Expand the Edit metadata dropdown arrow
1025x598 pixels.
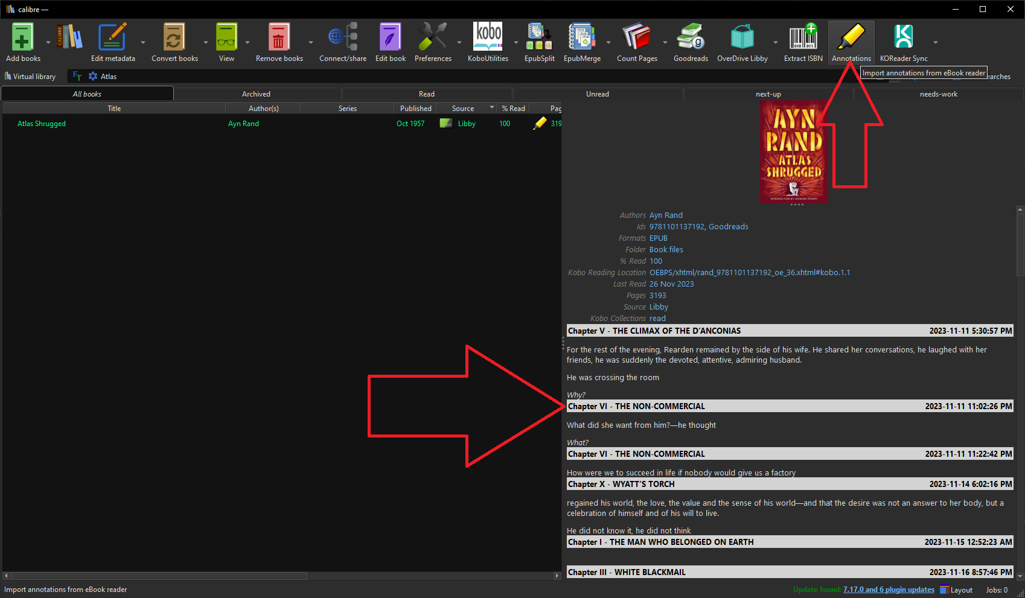pyautogui.click(x=143, y=42)
